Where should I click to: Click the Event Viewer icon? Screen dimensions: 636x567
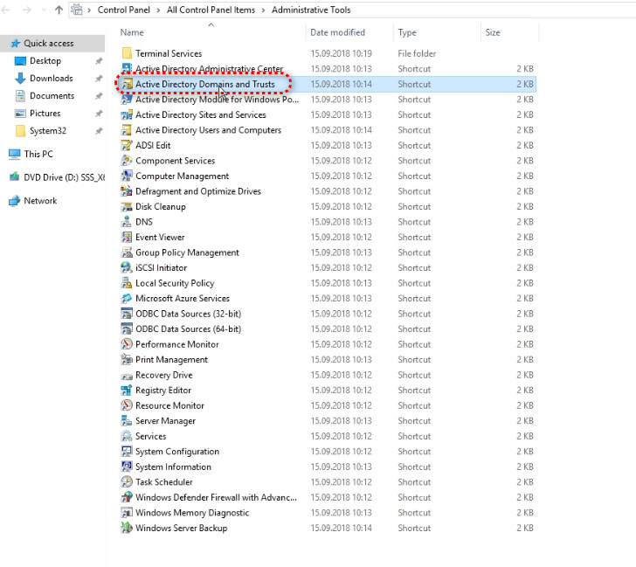point(127,238)
